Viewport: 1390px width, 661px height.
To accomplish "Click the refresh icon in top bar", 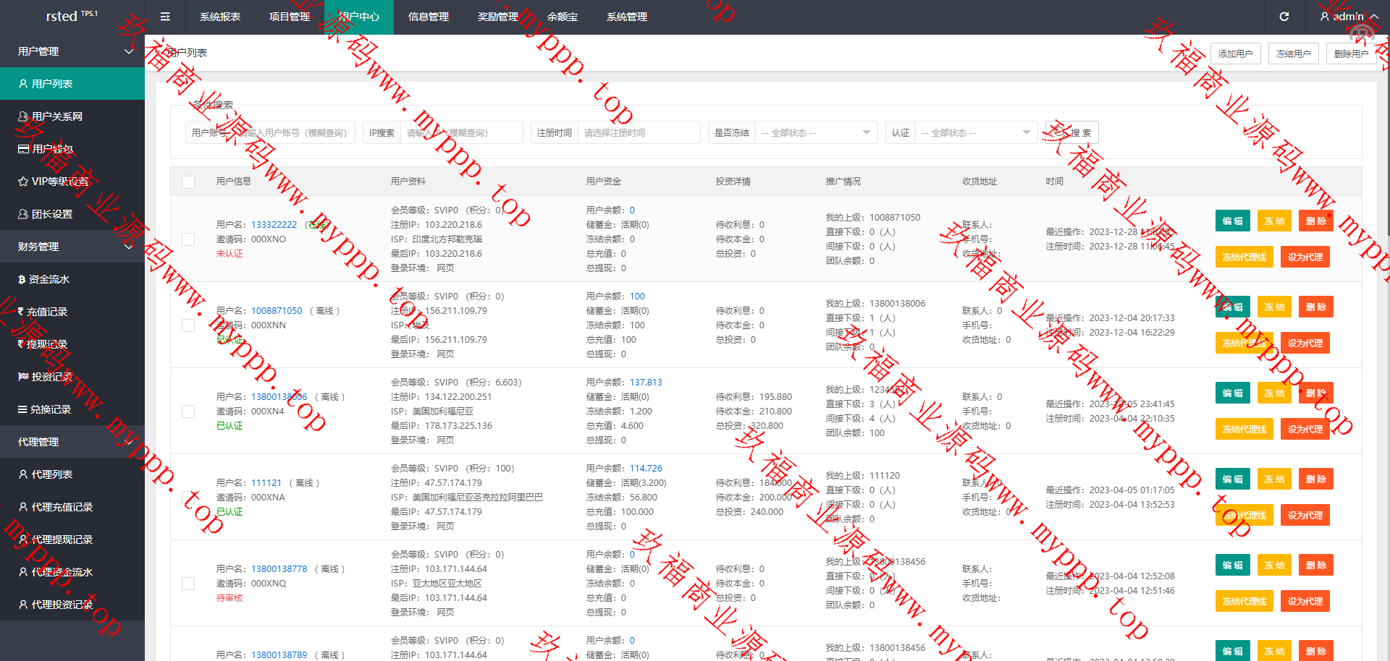I will tap(1284, 17).
